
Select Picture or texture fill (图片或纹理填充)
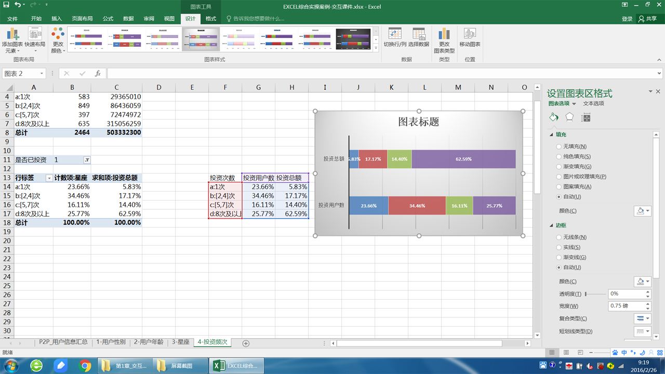click(558, 177)
